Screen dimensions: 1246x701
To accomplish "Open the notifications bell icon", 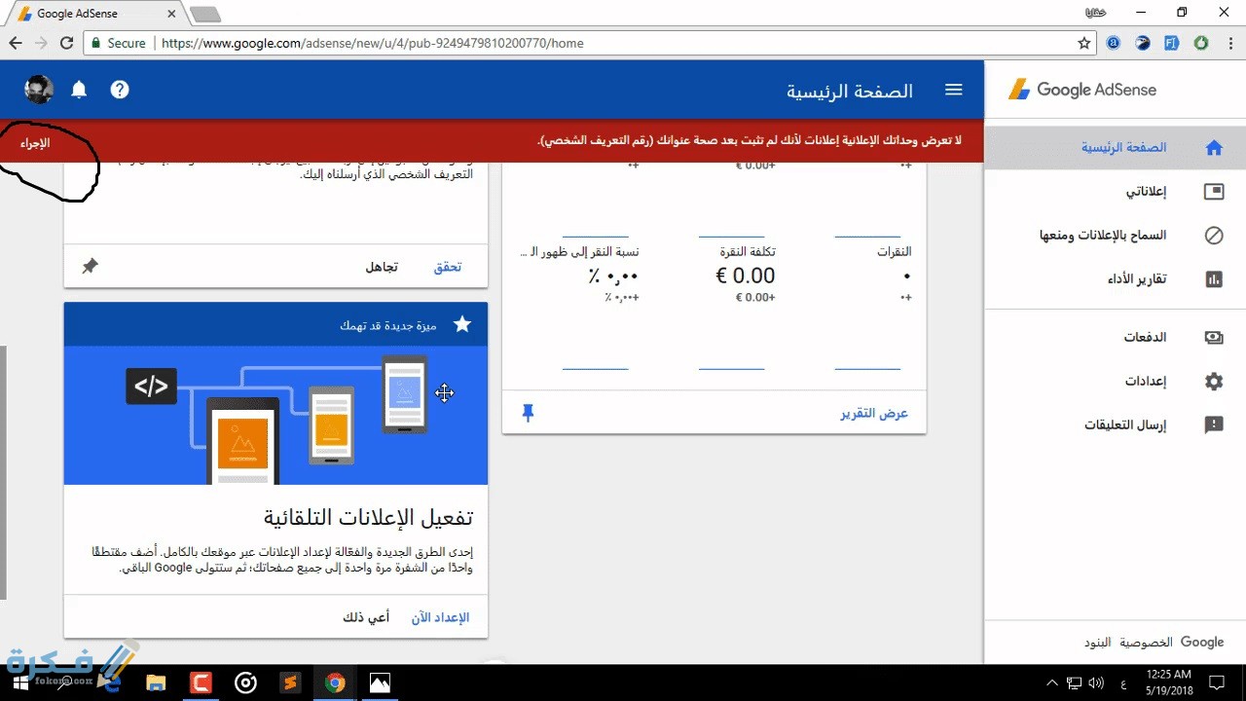I will (79, 90).
